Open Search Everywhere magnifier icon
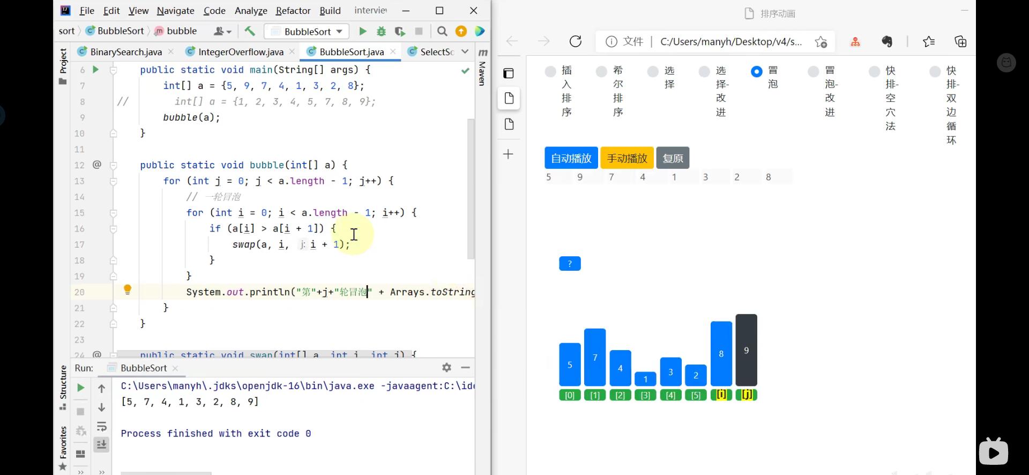Image resolution: width=1029 pixels, height=475 pixels. coord(442,32)
